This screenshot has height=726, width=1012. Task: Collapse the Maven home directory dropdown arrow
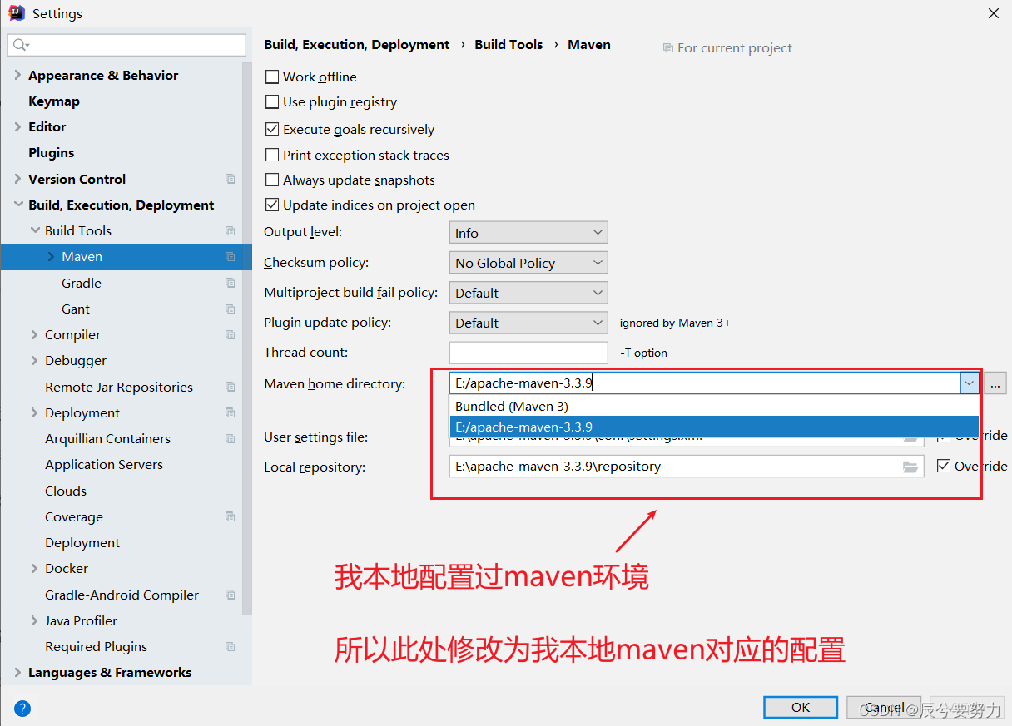click(x=970, y=383)
